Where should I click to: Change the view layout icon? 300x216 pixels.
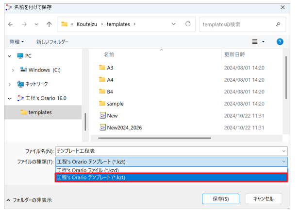click(x=255, y=41)
